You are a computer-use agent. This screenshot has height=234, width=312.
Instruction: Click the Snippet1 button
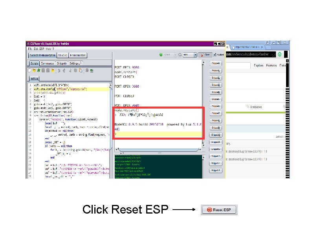216,70
